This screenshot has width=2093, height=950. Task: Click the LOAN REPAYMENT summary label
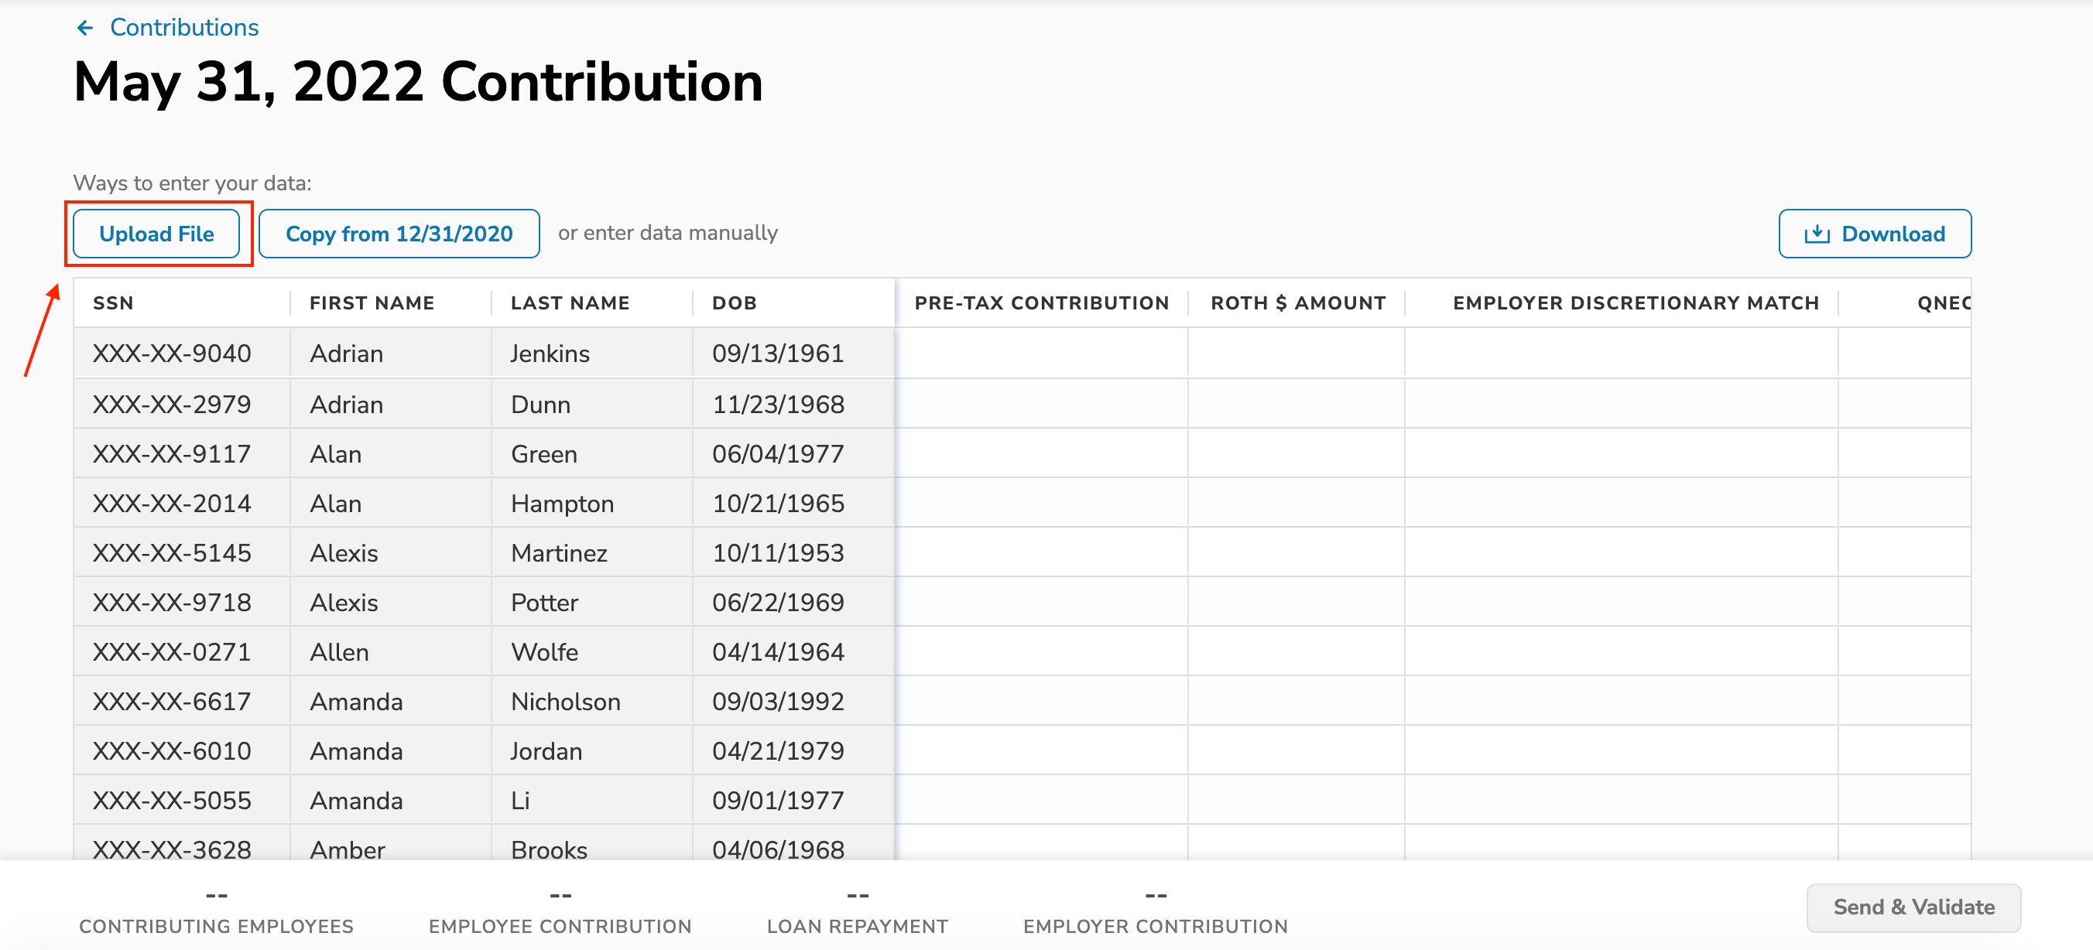pos(857,926)
